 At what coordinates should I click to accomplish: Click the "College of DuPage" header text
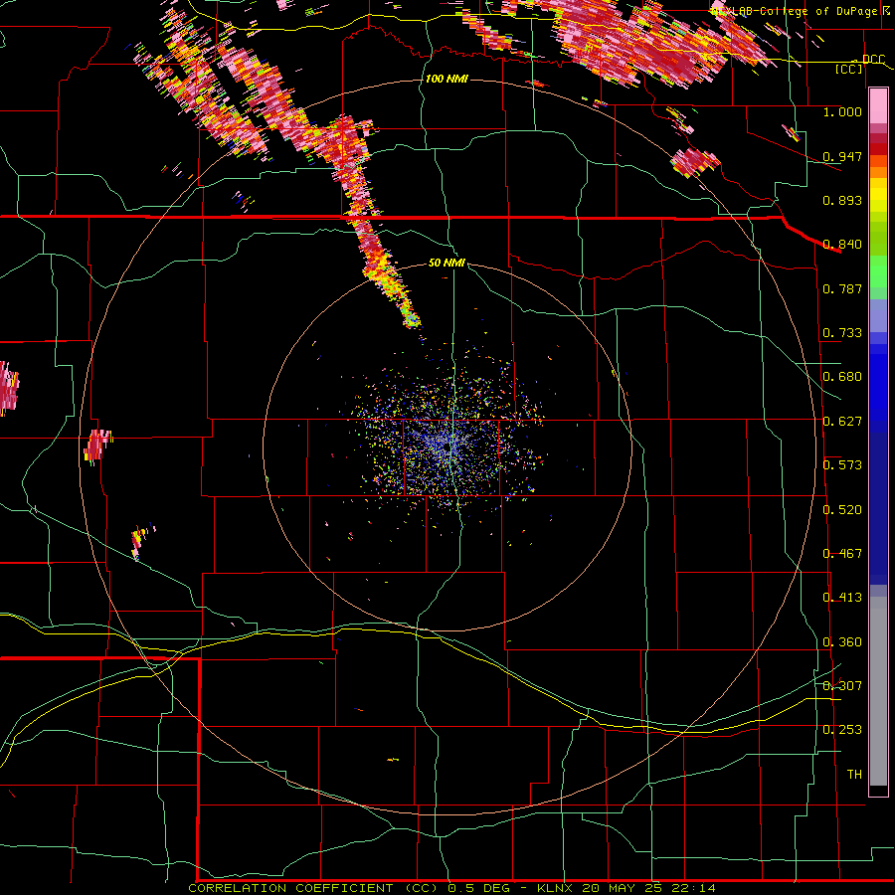[818, 11]
